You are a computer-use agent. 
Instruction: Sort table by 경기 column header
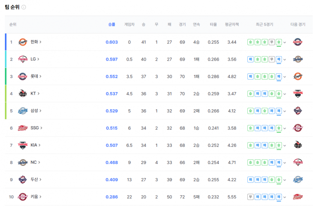tap(182, 24)
